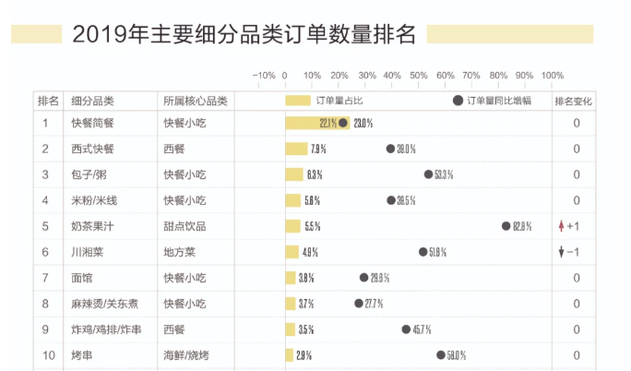Viewport: 631px width, 371px height.
Task: Click the black down arrow beside -1
Action: click(562, 252)
